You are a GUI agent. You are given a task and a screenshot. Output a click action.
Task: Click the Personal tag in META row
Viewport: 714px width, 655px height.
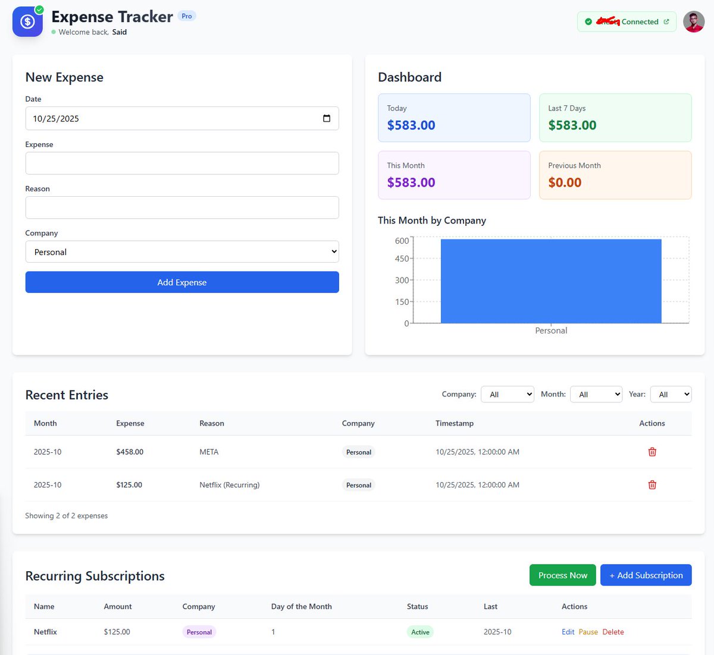[x=359, y=452]
